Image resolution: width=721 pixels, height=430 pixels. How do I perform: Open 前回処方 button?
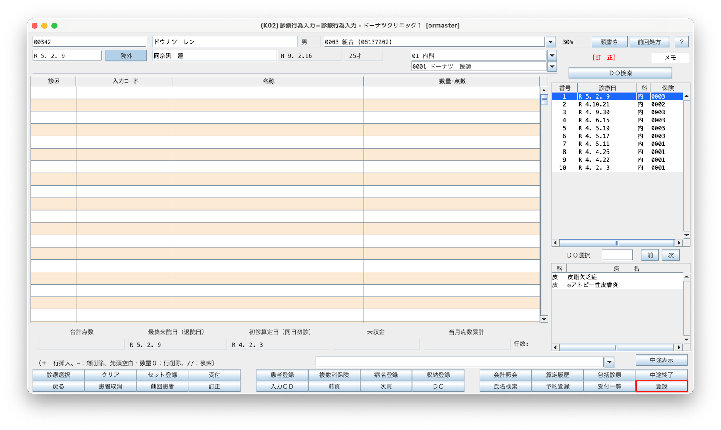pyautogui.click(x=649, y=42)
